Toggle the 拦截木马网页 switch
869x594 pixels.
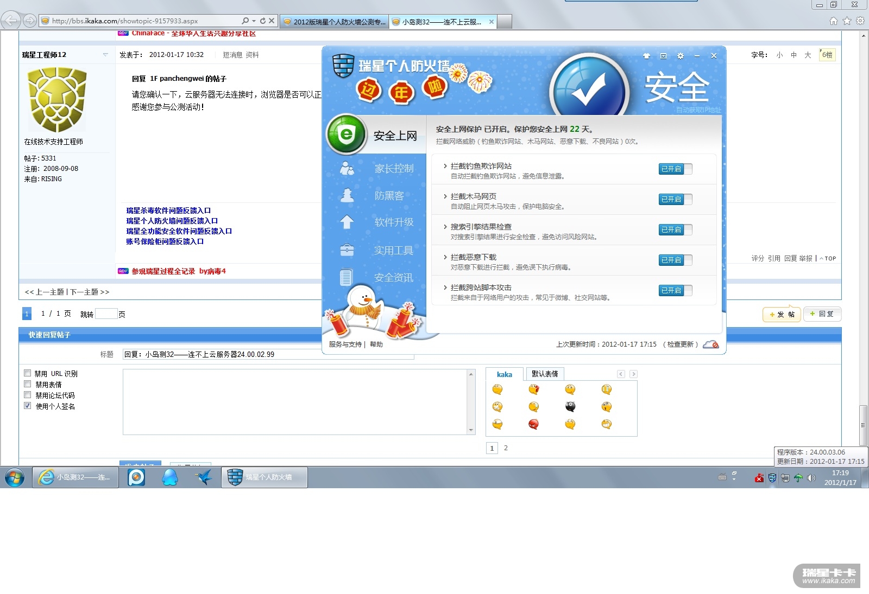(x=676, y=200)
